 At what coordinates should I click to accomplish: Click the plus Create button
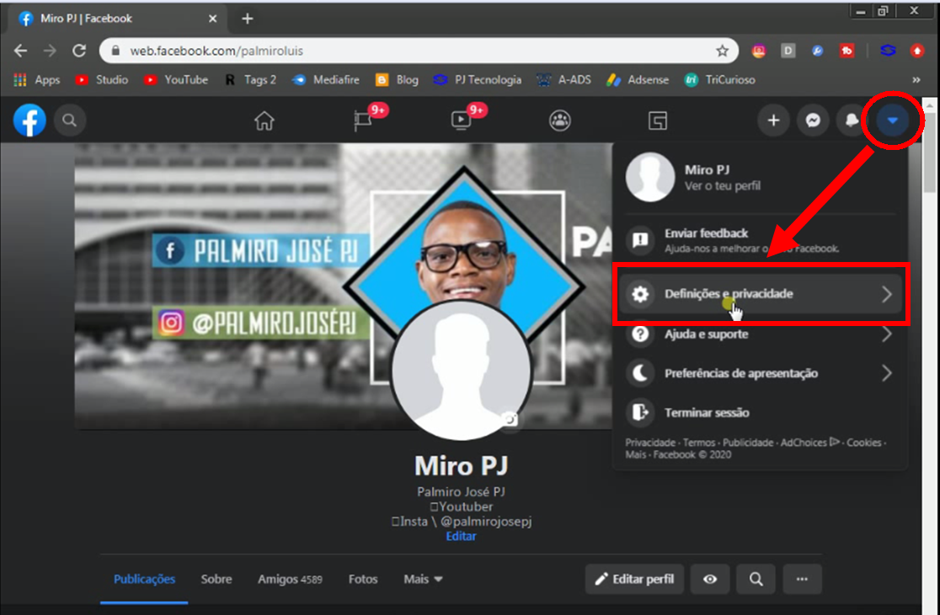point(773,121)
